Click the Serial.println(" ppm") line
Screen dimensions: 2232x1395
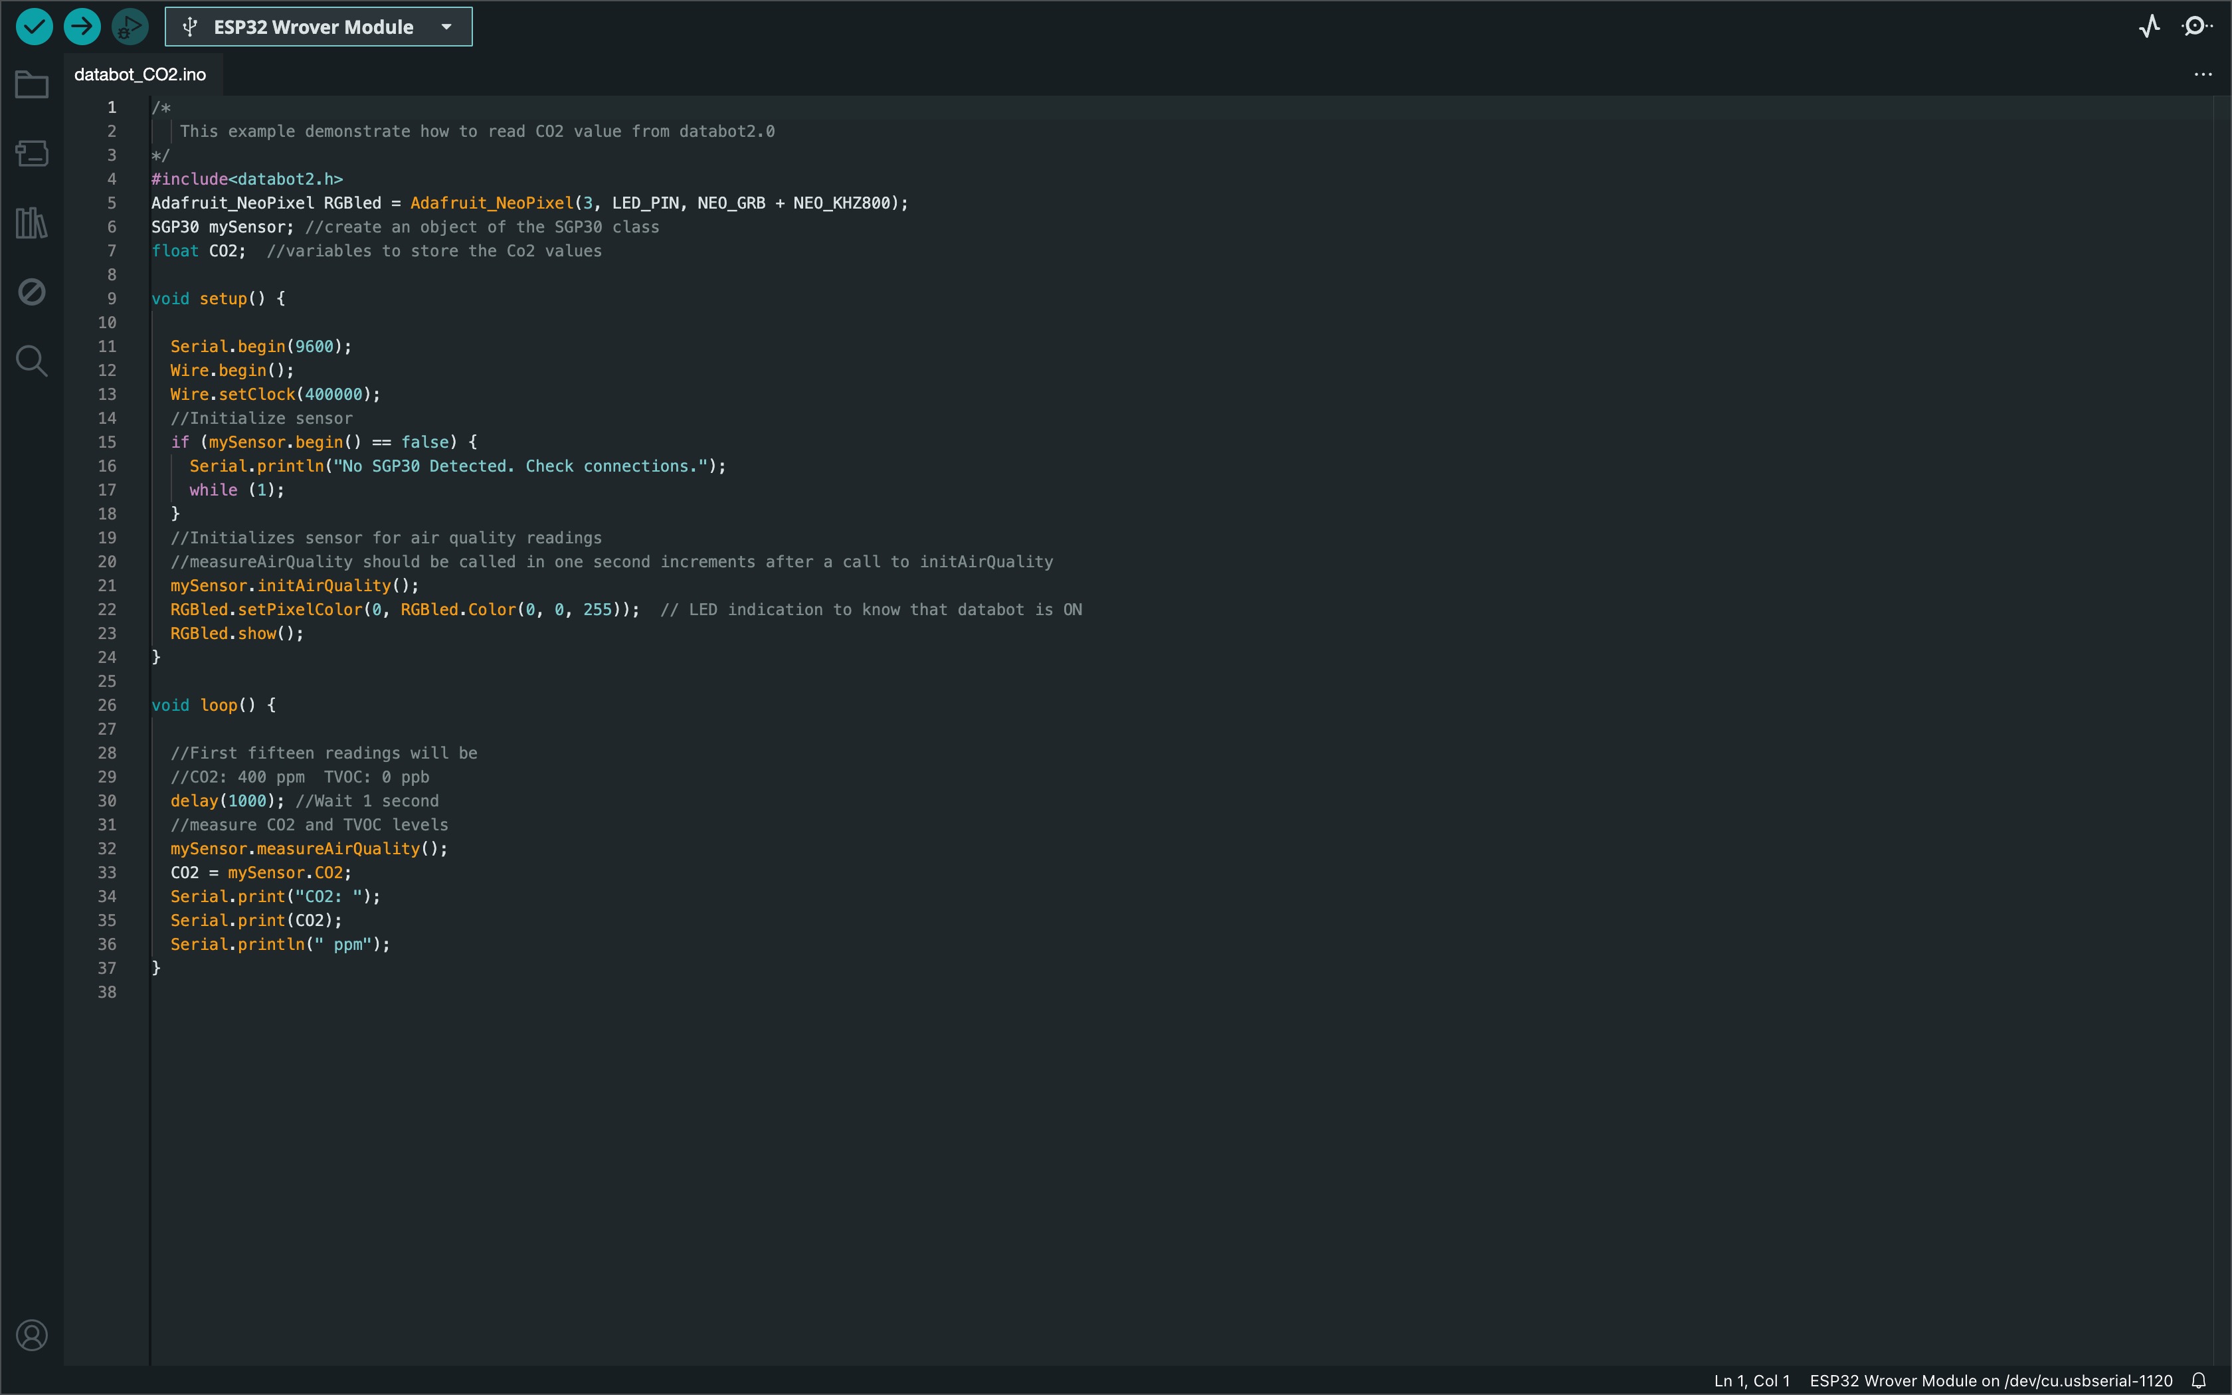280,945
